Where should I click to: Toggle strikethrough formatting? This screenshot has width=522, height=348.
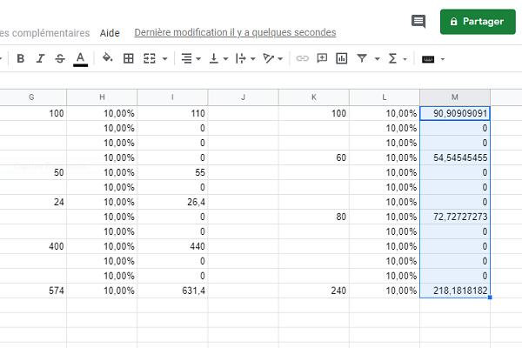pyautogui.click(x=60, y=59)
